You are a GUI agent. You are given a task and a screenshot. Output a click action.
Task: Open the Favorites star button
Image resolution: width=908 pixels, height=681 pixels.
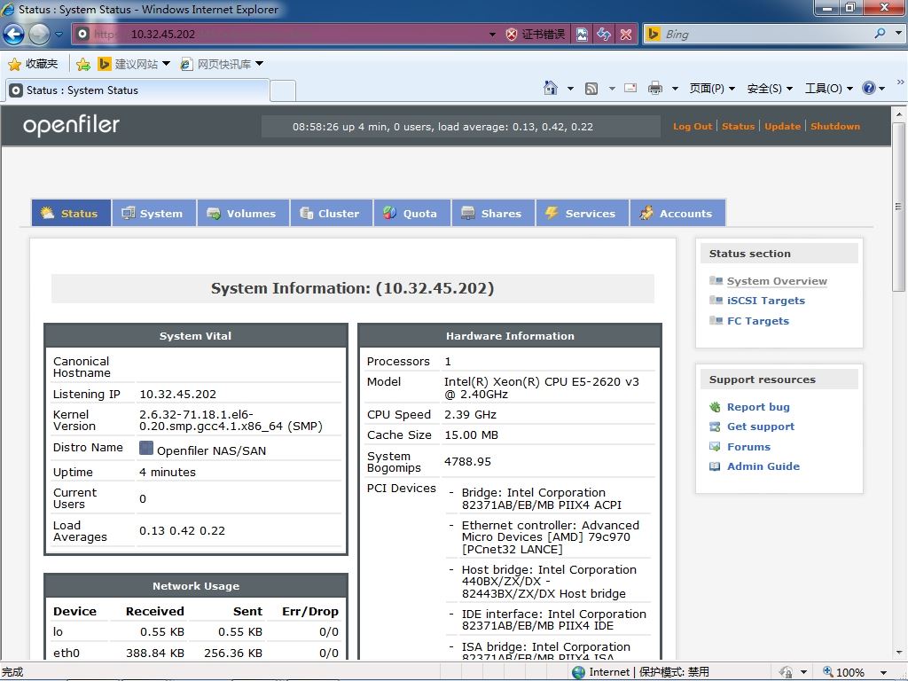click(34, 64)
